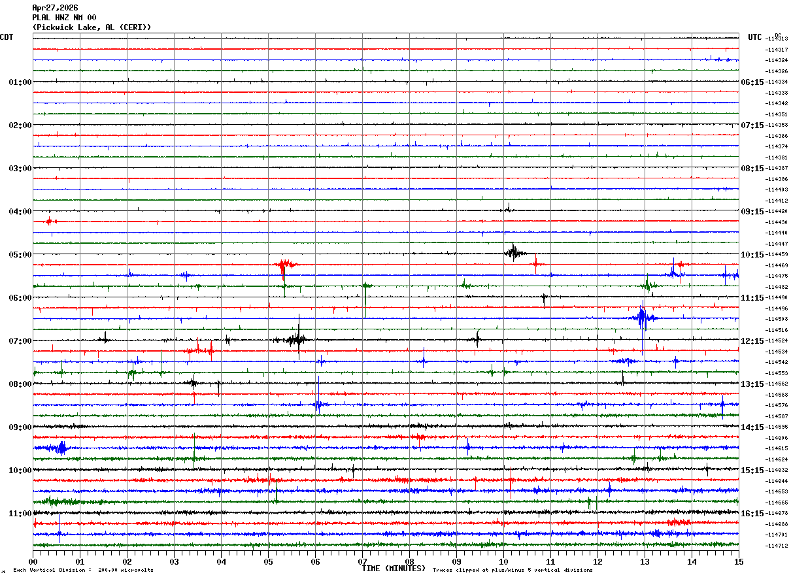Click the DC offset value -114459
Viewport: 791px width, 579px height.
coord(777,254)
